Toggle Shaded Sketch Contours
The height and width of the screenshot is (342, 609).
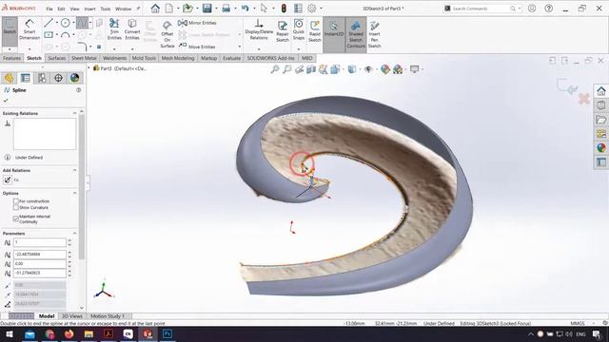(356, 34)
